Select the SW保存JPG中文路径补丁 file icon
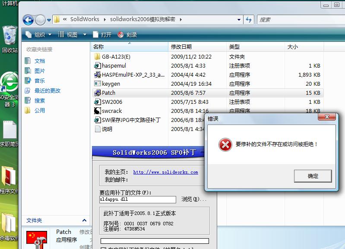 point(97,120)
